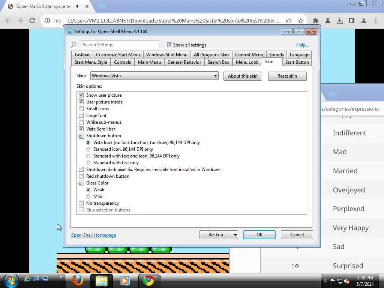Open the Search Box tab
Screen dimensions: 384x288
pyautogui.click(x=219, y=62)
